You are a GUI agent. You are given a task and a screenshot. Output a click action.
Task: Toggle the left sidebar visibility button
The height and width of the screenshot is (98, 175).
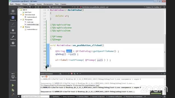pos(19,96)
